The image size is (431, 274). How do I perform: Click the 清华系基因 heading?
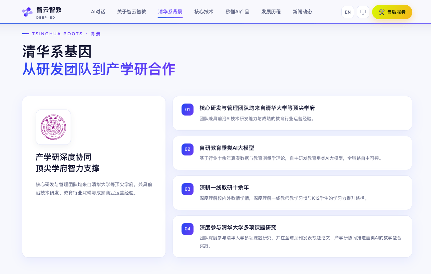point(57,52)
